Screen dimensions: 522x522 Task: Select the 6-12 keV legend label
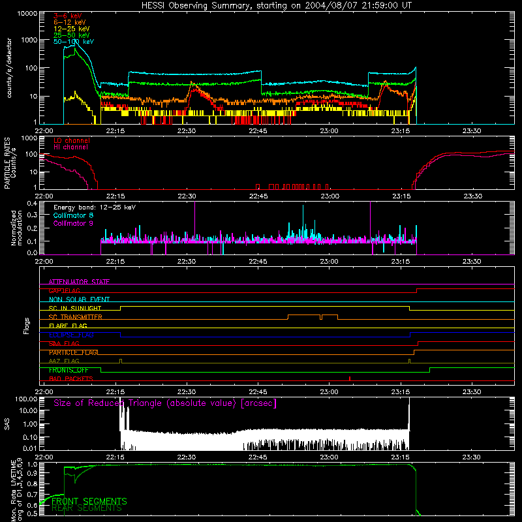tap(70, 22)
